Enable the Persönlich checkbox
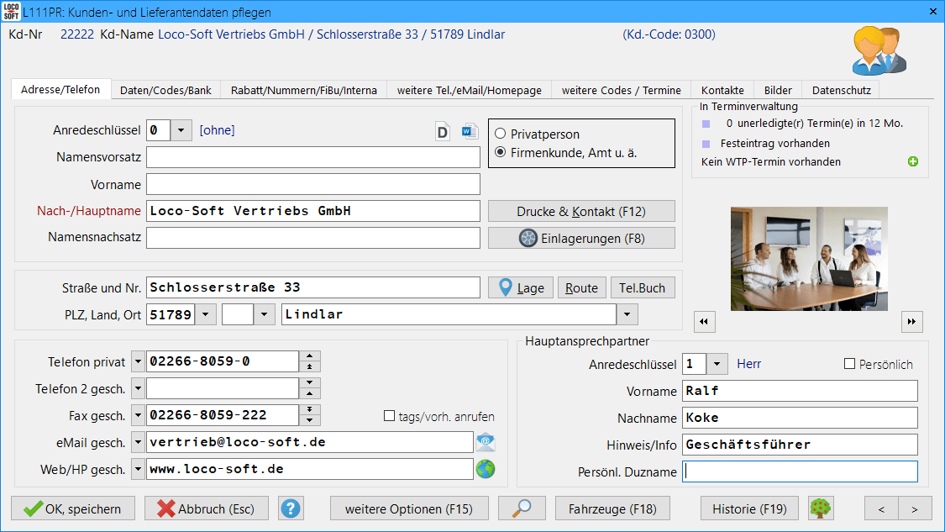The height and width of the screenshot is (532, 945). (849, 364)
